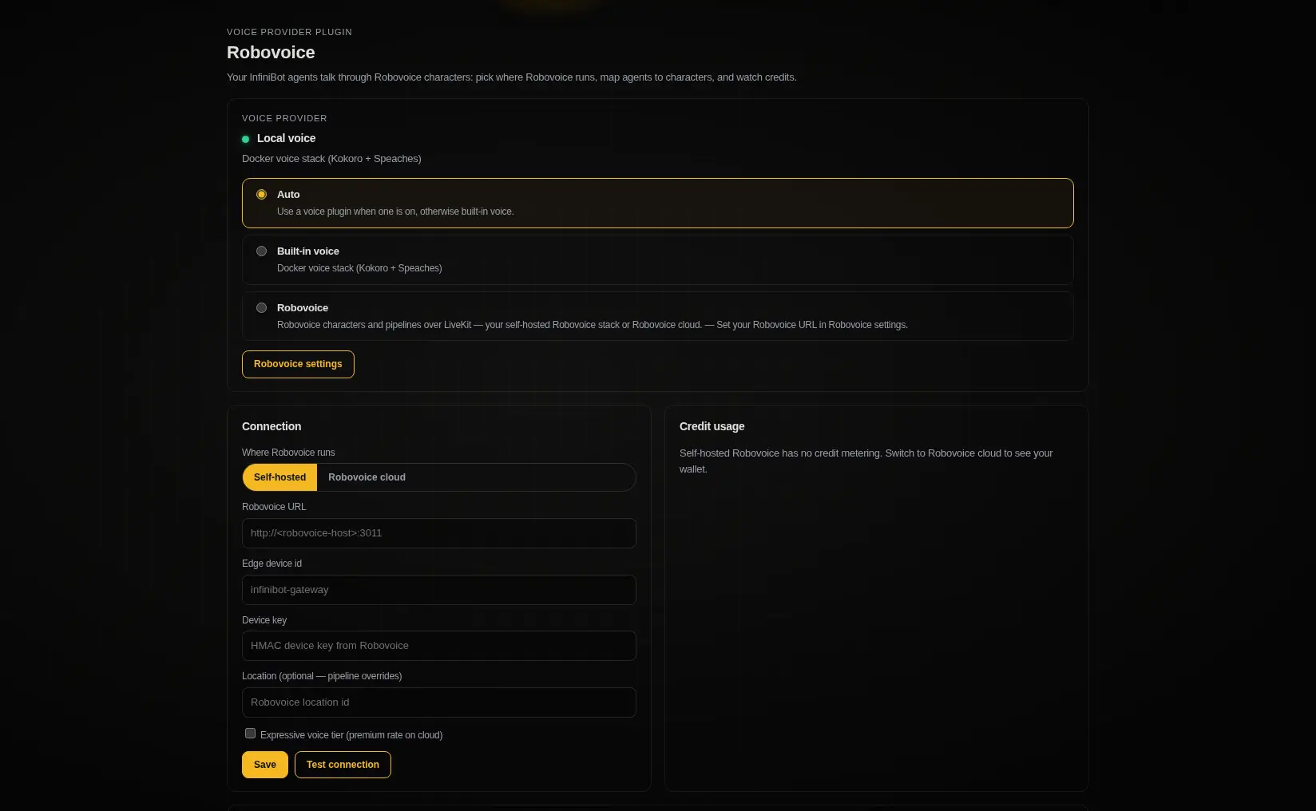
Task: Focus the Robovoice URL input field
Action: 439,533
